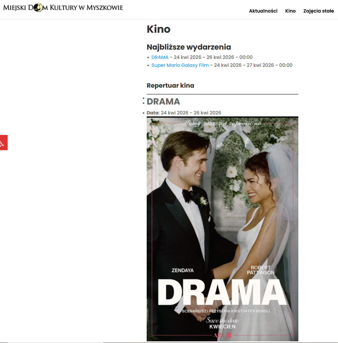Click the Kino page heading

click(x=159, y=29)
